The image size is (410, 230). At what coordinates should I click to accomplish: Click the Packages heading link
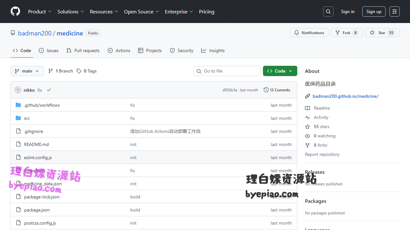[x=316, y=201]
